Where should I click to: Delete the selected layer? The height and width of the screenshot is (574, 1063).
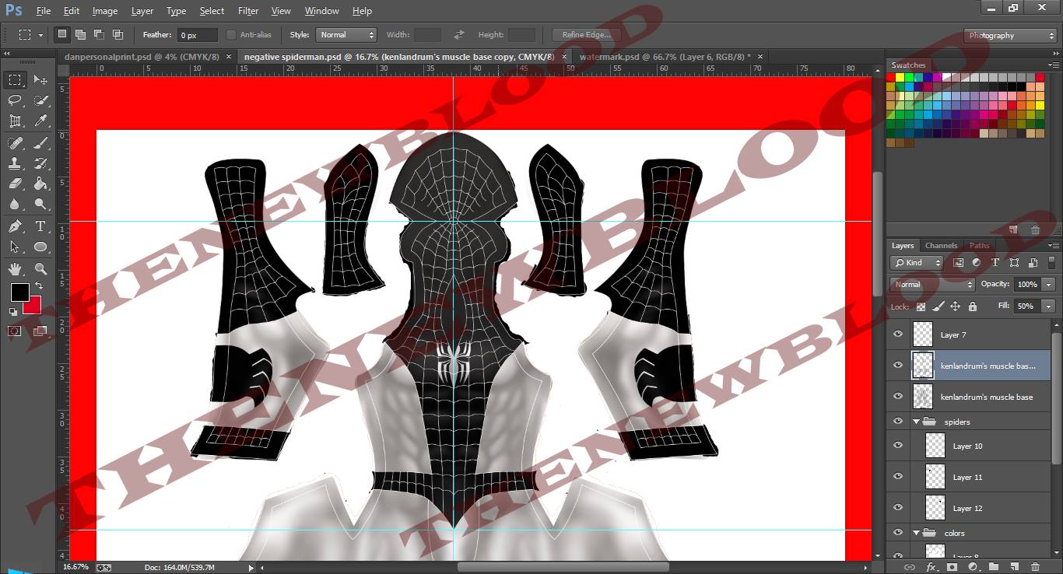click(1036, 567)
